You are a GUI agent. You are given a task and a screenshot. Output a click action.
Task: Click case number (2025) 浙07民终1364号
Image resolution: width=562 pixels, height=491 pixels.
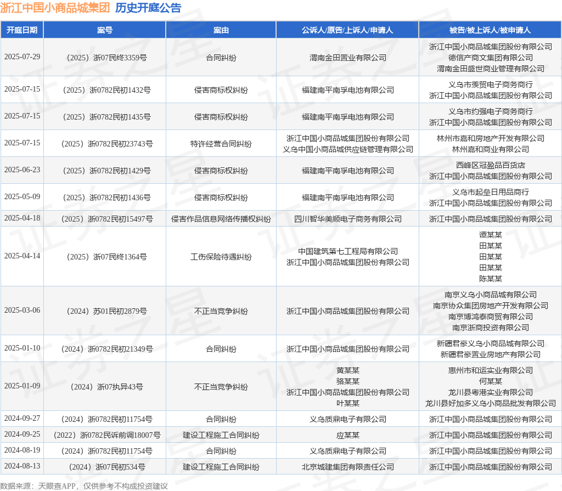pos(107,257)
